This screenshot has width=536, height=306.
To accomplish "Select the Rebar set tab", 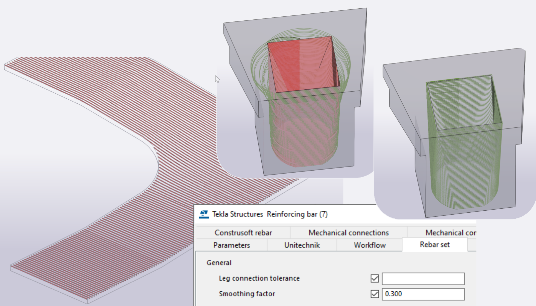I will click(435, 245).
